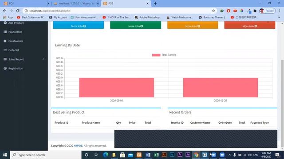
Task: Show hidden system tray icons
Action: 229,155
